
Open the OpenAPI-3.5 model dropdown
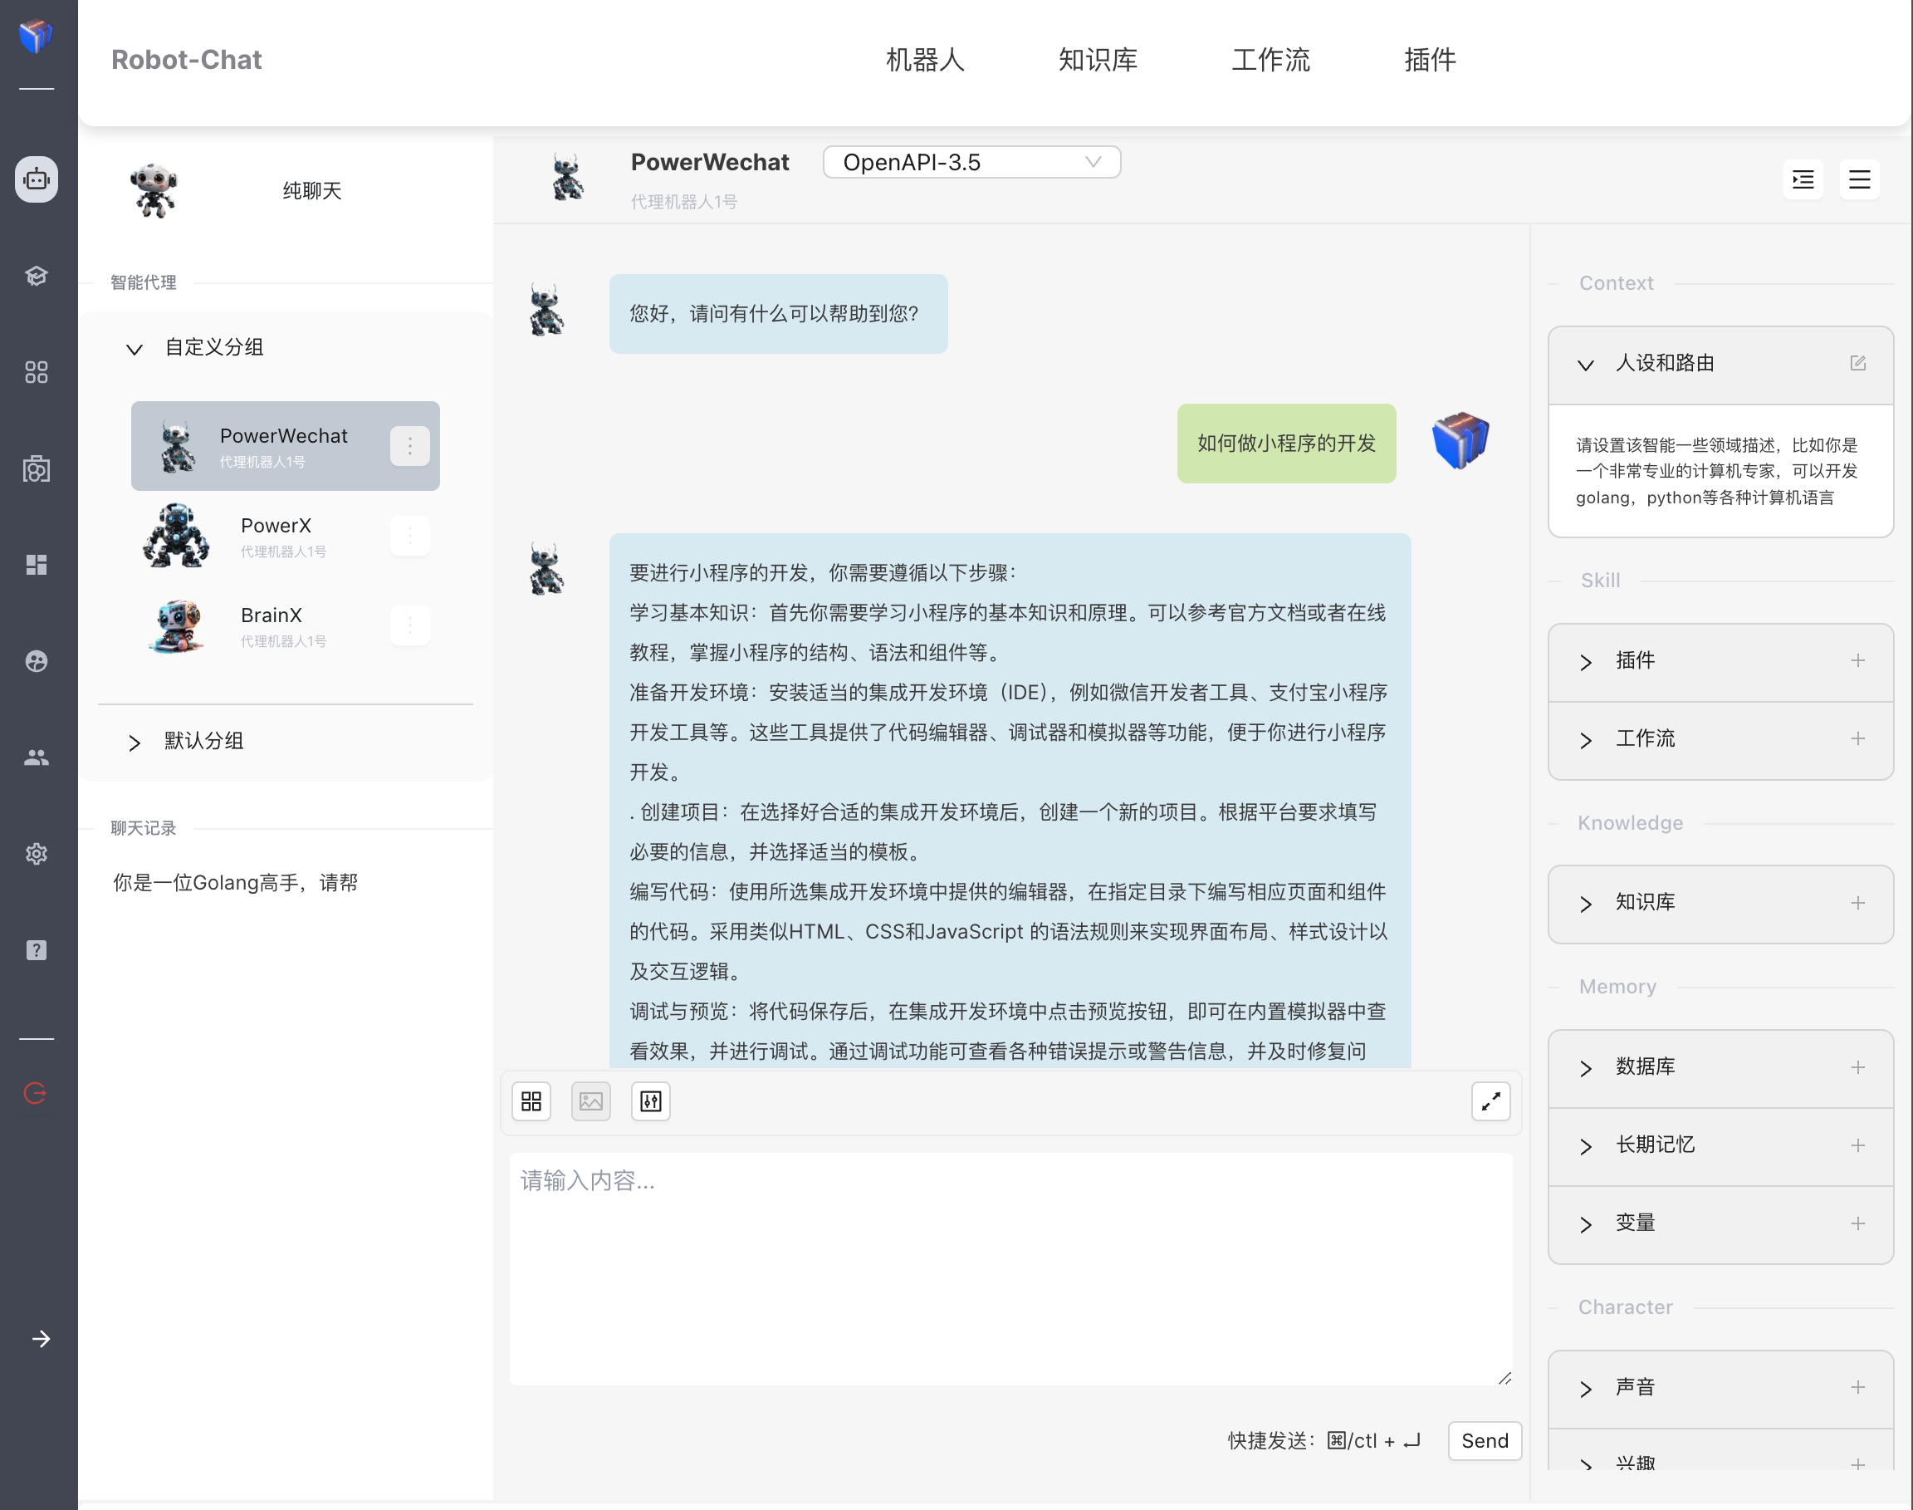click(x=971, y=163)
